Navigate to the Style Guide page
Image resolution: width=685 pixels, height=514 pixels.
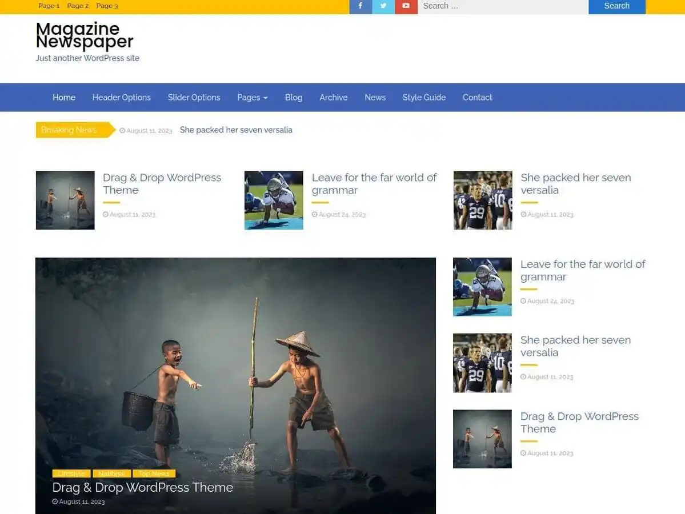point(424,98)
